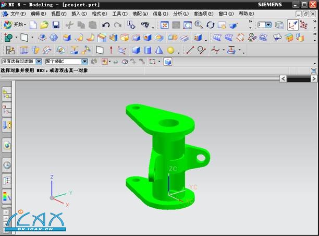Click the left arrow of the horizontal scrollbar
Viewport: 319px width, 236px height.
click(283, 78)
